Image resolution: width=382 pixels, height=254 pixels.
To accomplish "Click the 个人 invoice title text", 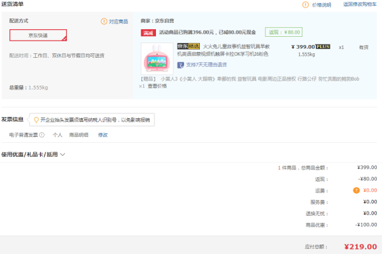I will 57,135.
